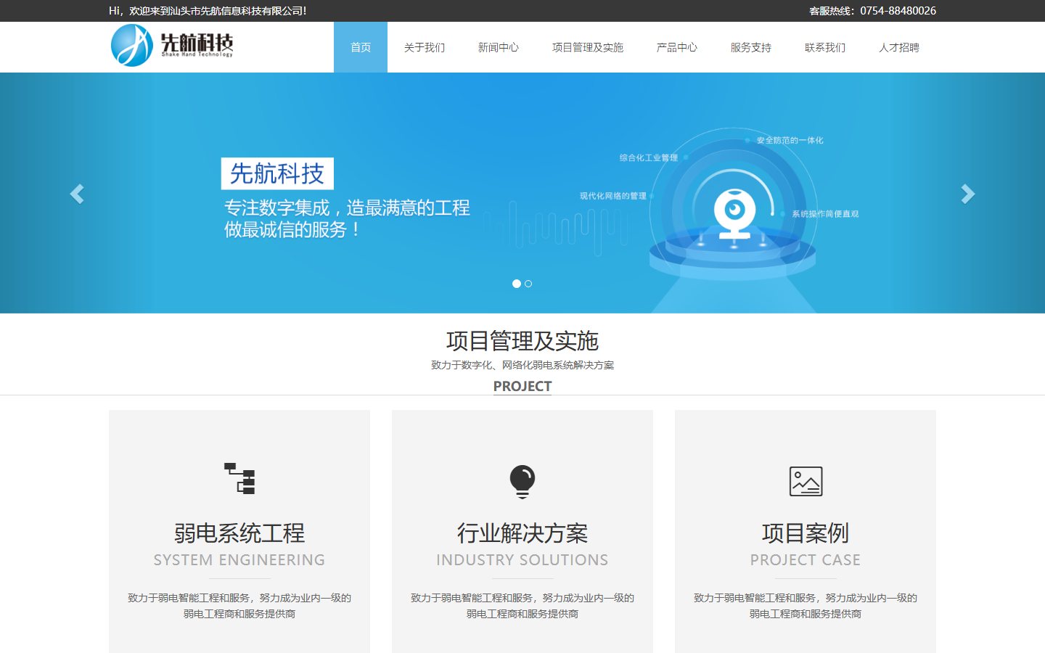Viewport: 1045px width, 653px height.
Task: Click the PROJECT section label
Action: (x=522, y=386)
